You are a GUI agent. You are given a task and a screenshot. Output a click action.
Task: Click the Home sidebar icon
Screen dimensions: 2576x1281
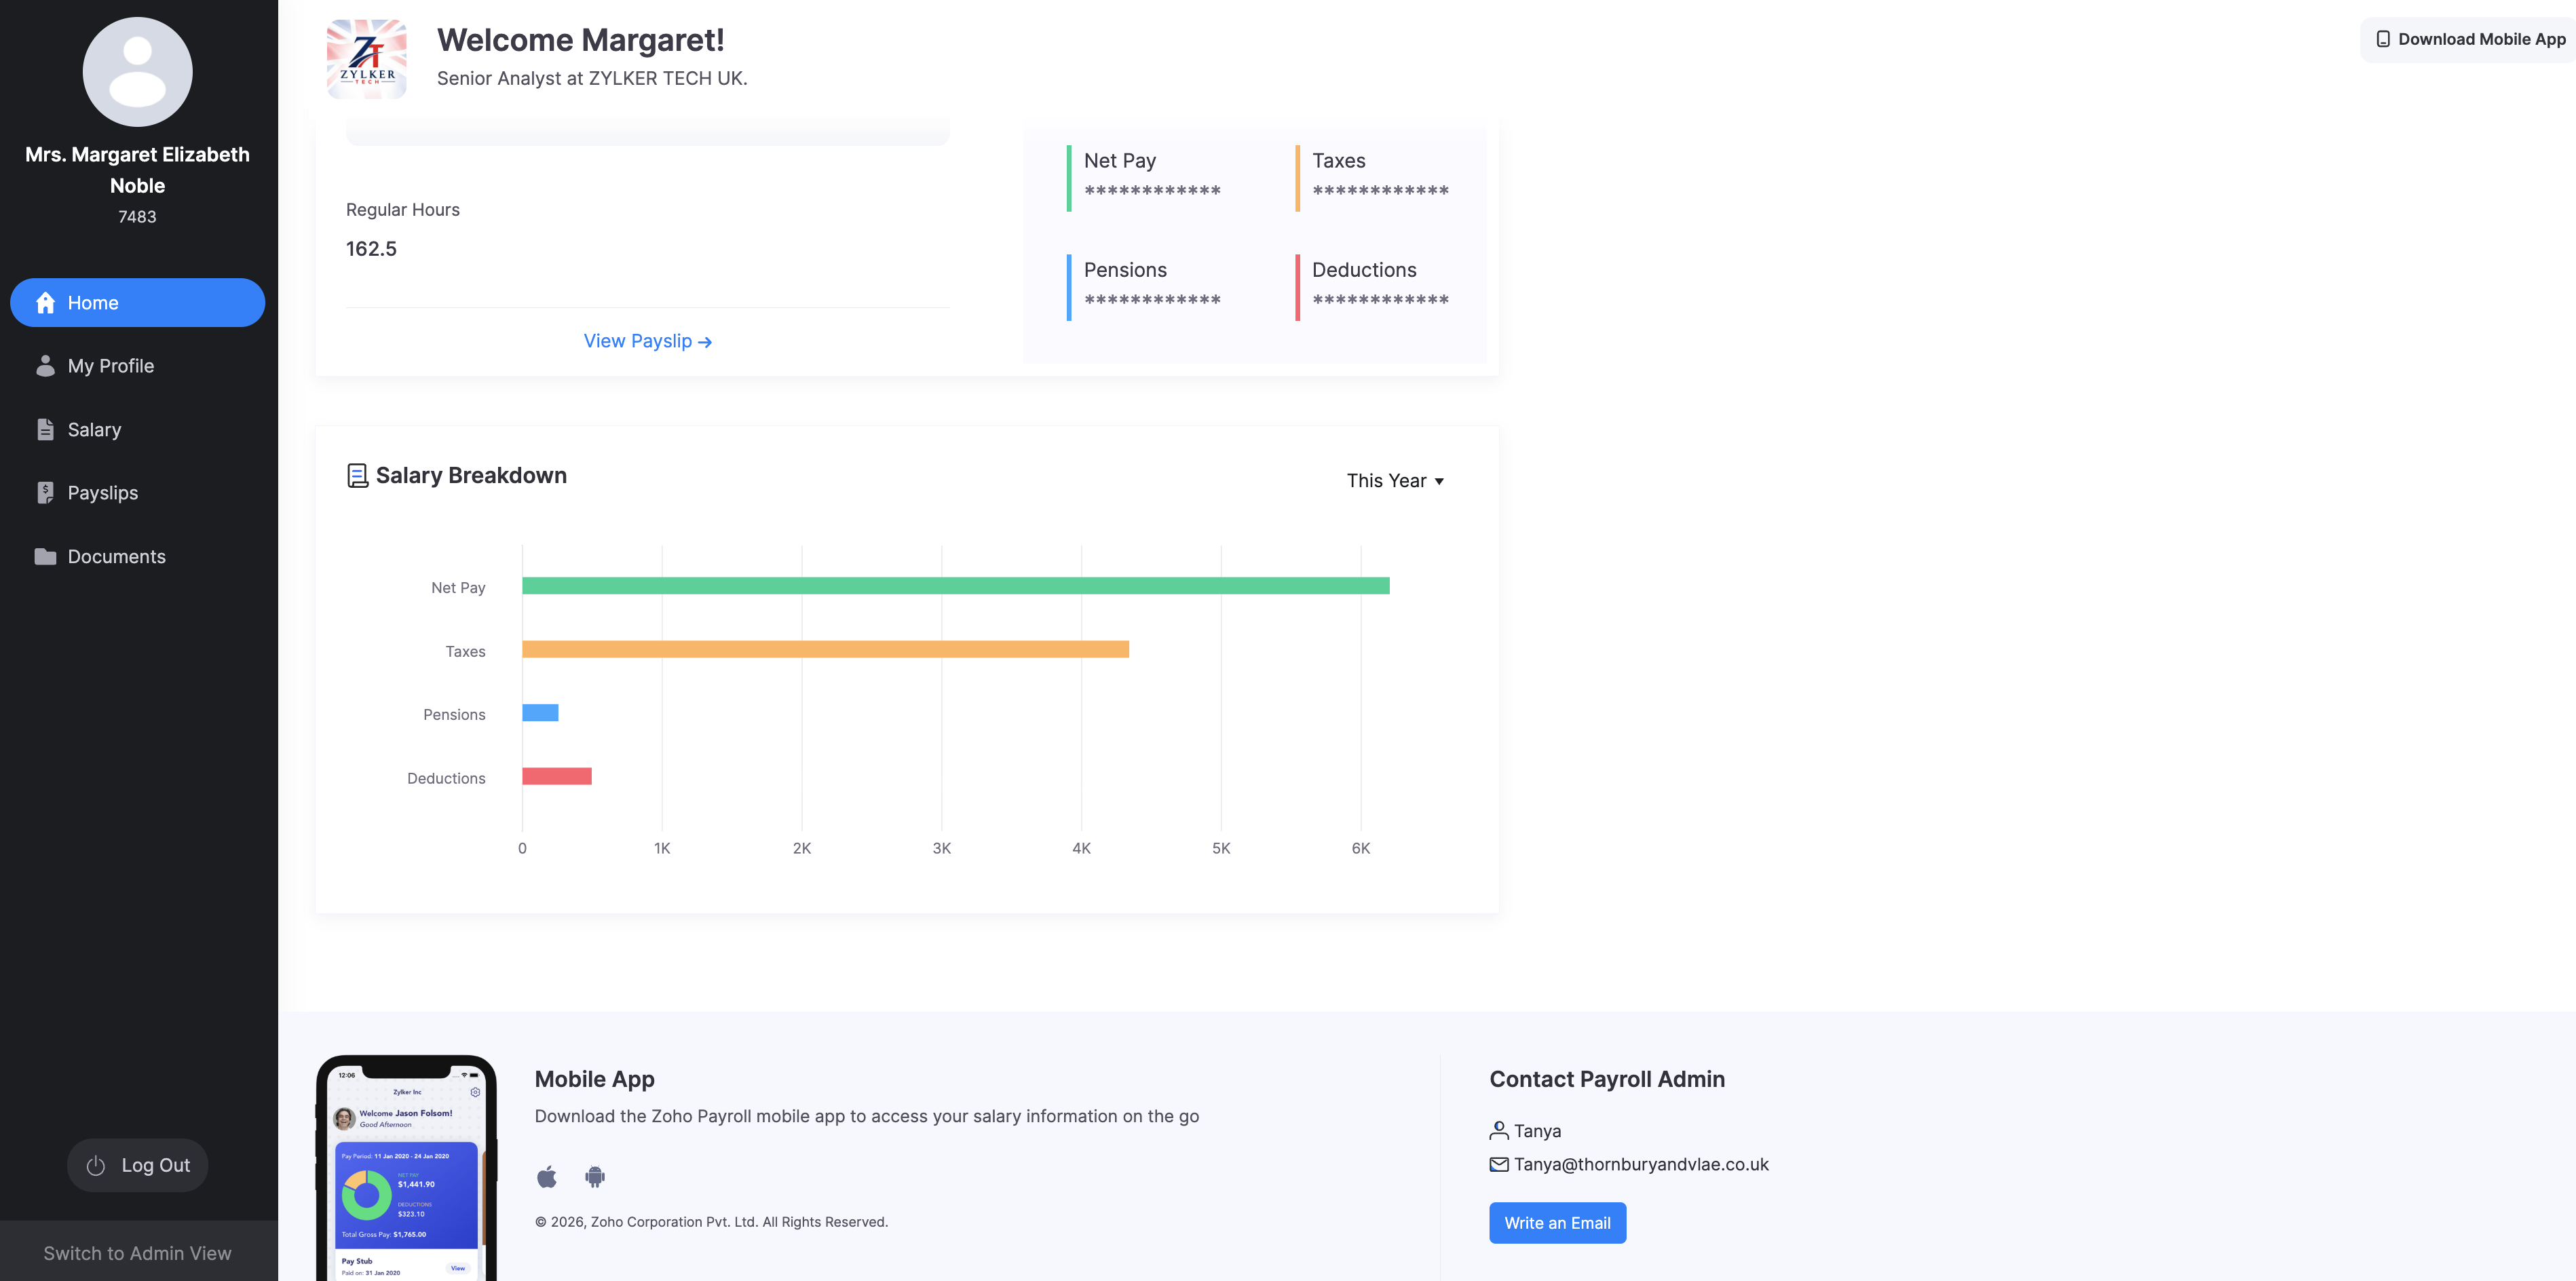pos(45,303)
